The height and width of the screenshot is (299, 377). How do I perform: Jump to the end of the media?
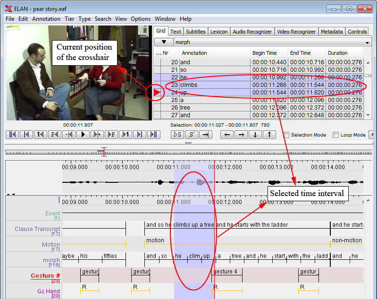(x=153, y=135)
